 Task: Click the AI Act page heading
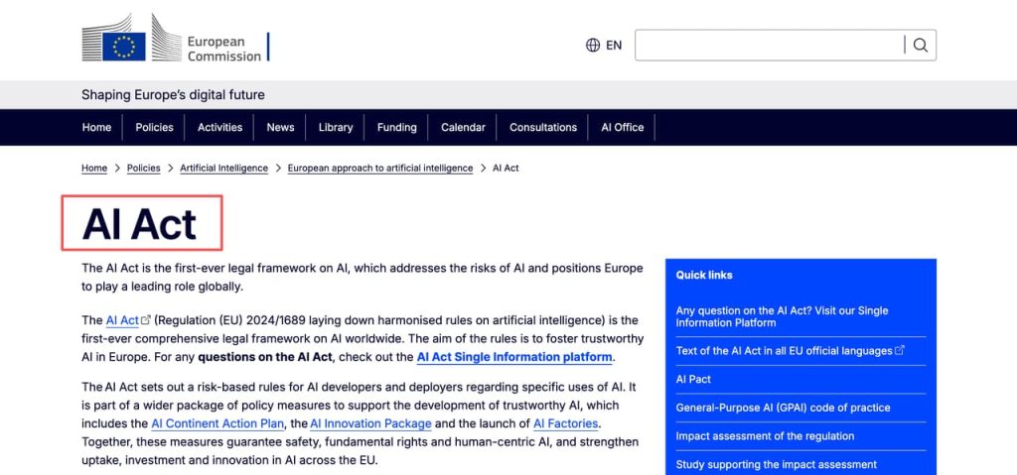[139, 224]
